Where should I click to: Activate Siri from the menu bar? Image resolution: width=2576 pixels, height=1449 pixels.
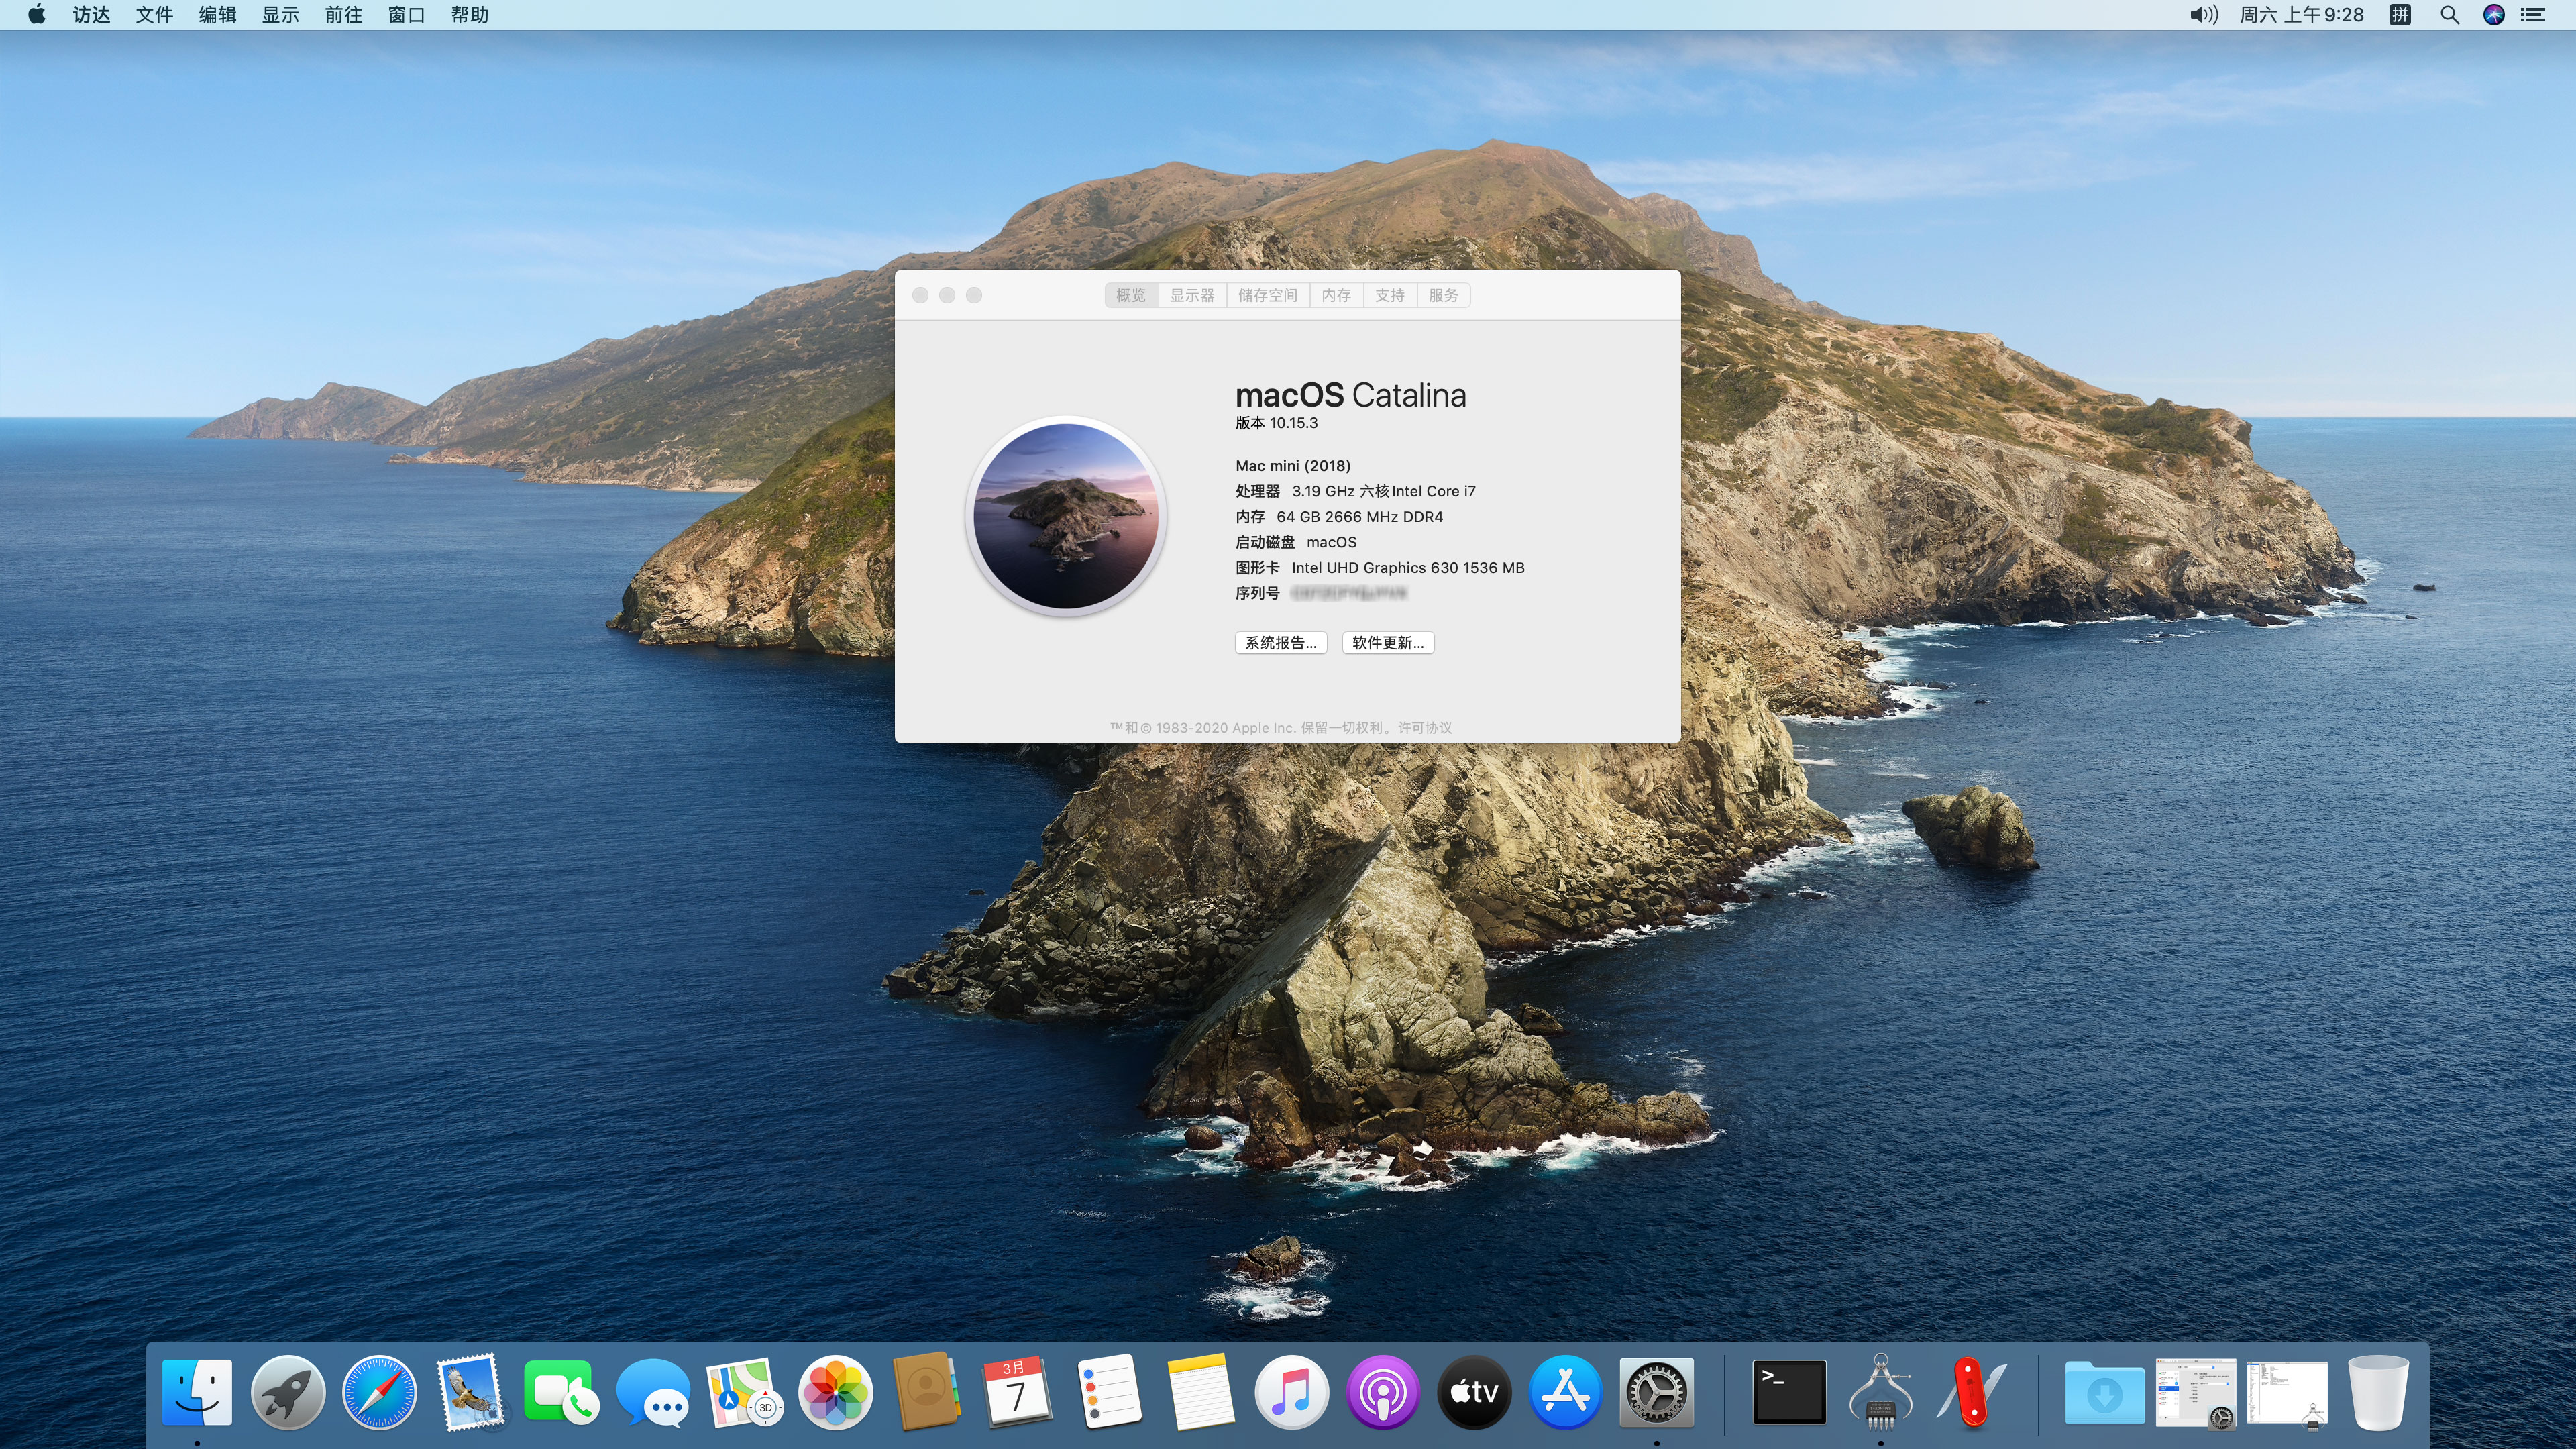coord(2494,15)
